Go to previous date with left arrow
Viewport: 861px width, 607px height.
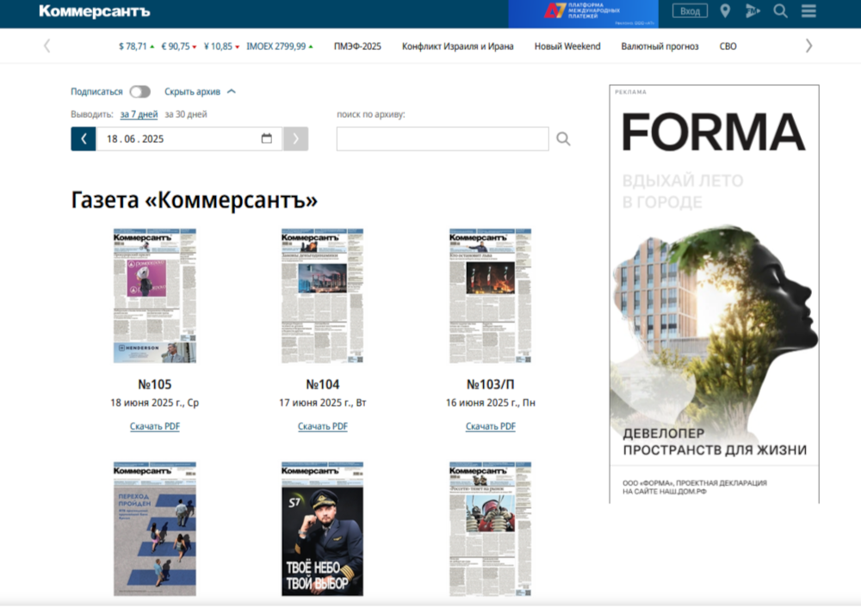click(84, 138)
